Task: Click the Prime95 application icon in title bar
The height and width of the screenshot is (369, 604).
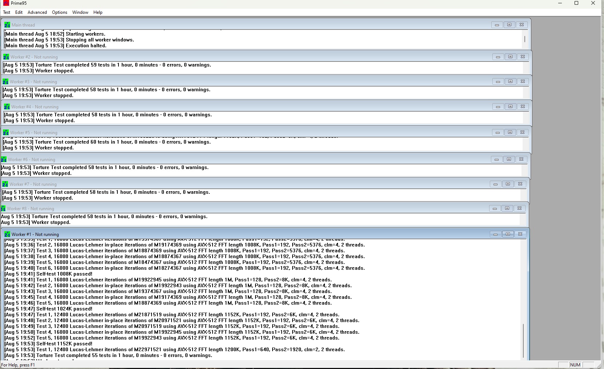Action: 6,3
